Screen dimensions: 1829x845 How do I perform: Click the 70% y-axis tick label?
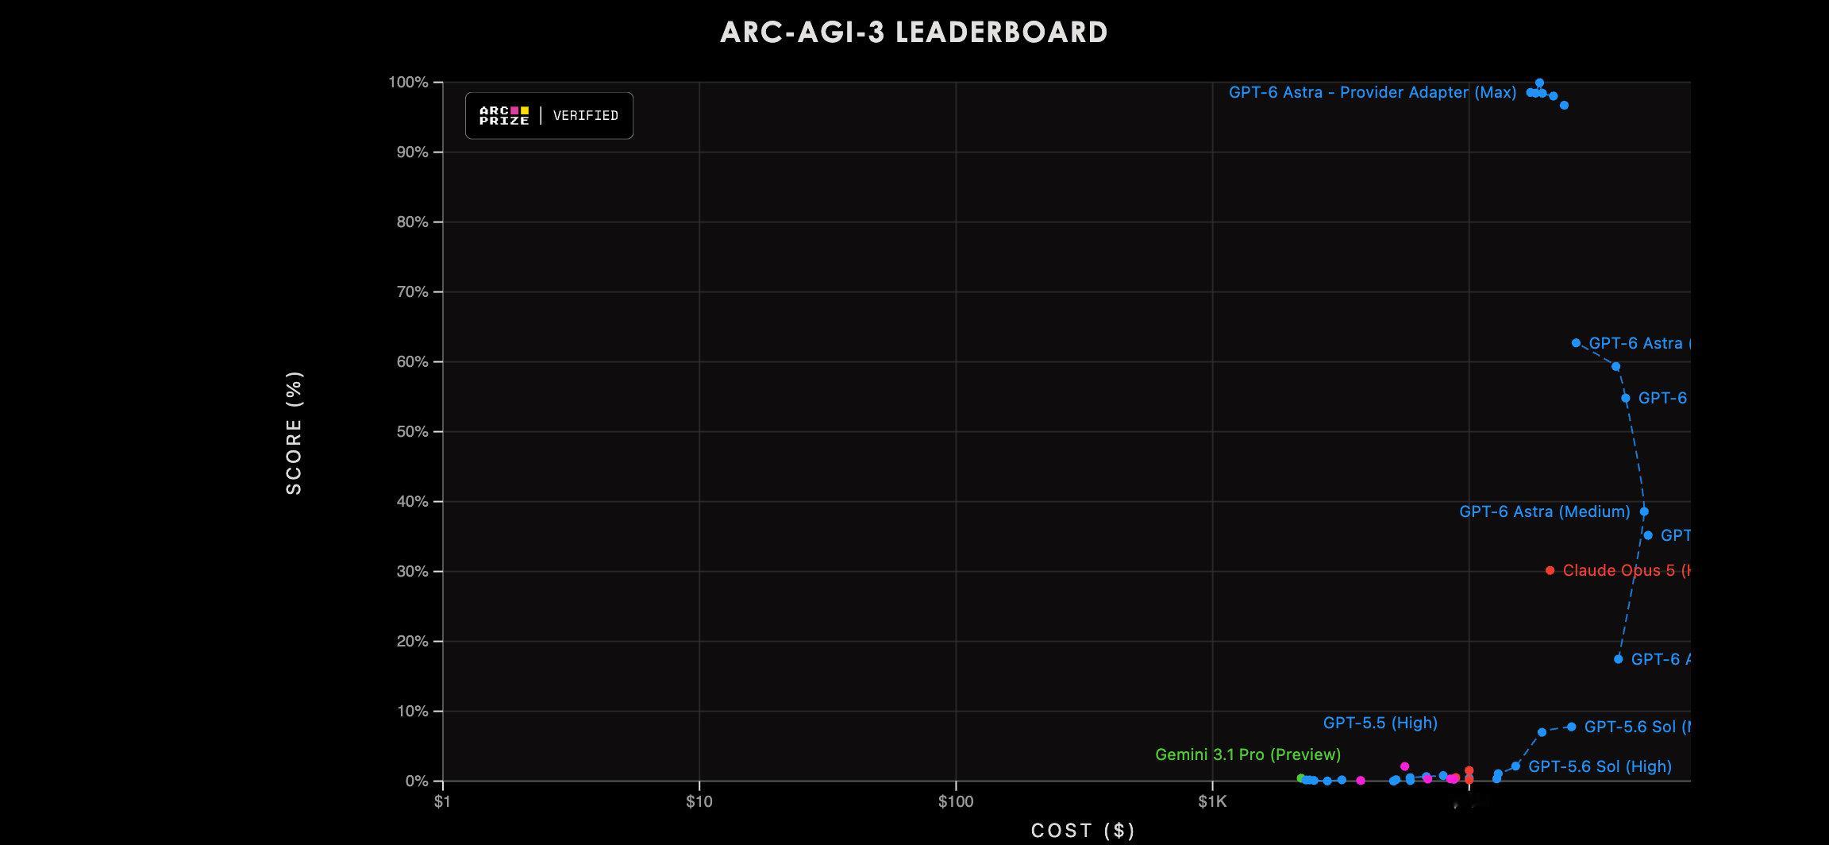(413, 292)
